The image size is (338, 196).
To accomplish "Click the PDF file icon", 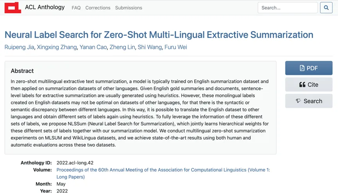I will [302, 68].
